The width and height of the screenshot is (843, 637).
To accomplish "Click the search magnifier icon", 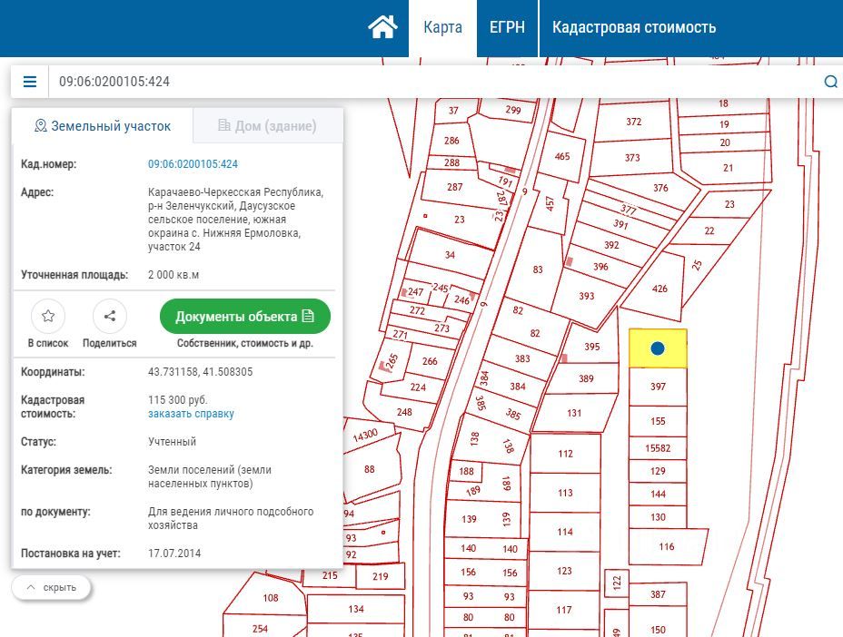I will point(830,82).
